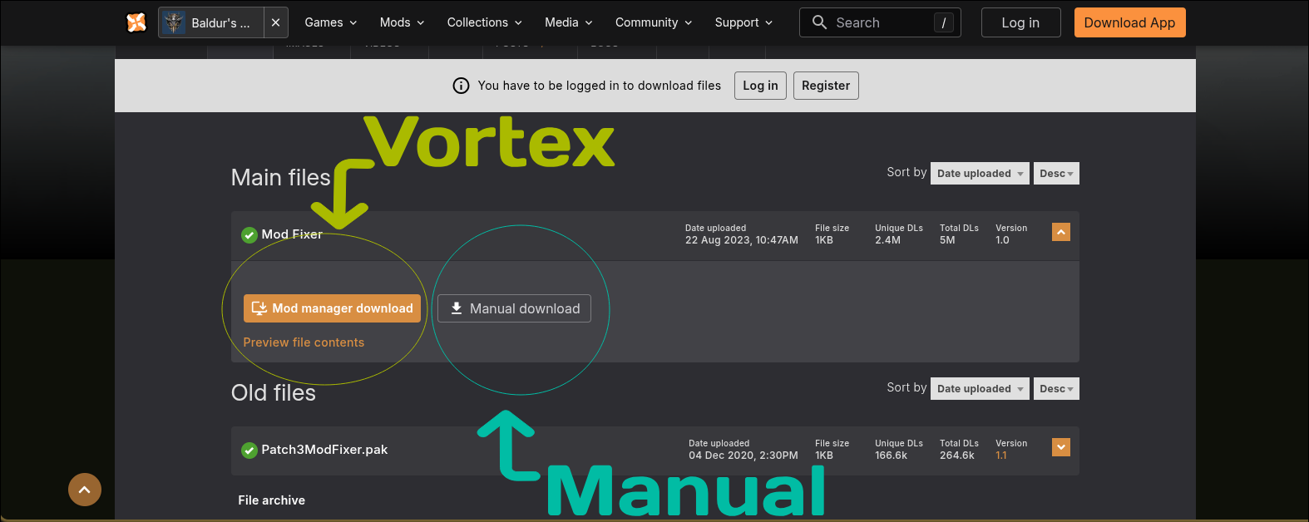The image size is (1309, 522).
Task: Close the Baldur's game filter
Action: tap(276, 22)
